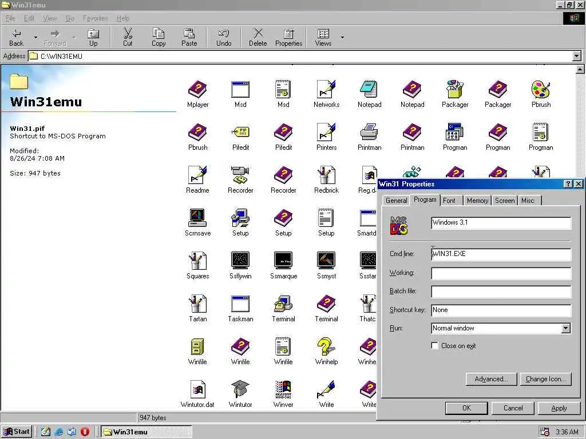Cancel the Win31 Properties dialog
586x439 pixels.
click(x=513, y=408)
